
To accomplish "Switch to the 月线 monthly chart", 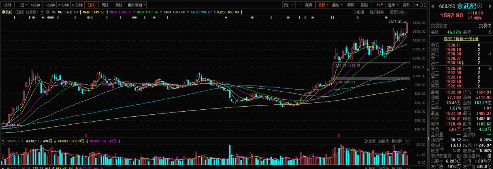I will click(x=119, y=5).
